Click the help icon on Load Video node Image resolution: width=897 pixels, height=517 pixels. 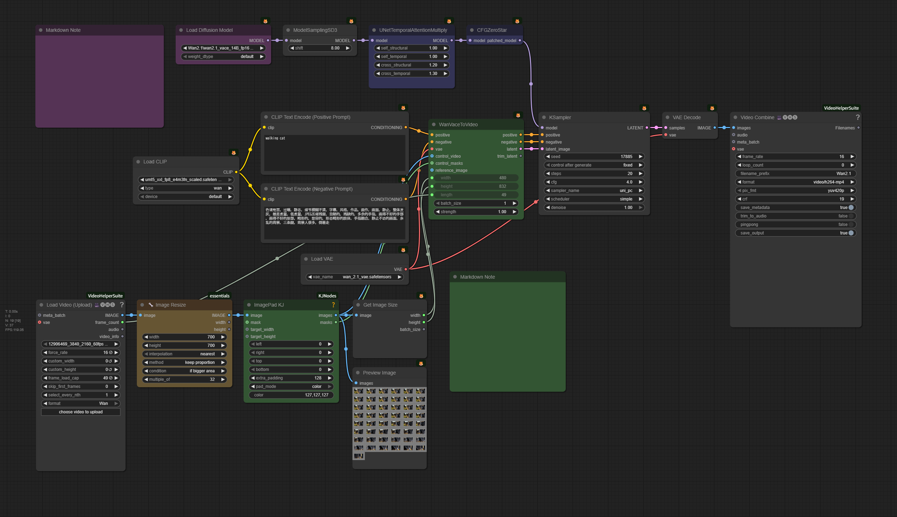[121, 305]
